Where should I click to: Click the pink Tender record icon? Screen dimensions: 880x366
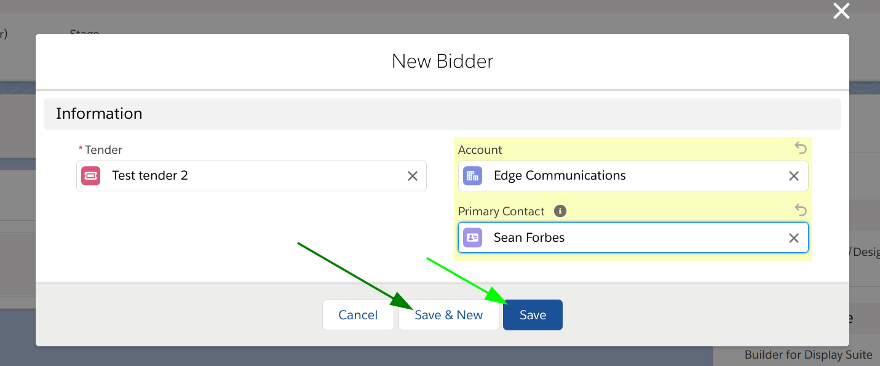click(91, 176)
